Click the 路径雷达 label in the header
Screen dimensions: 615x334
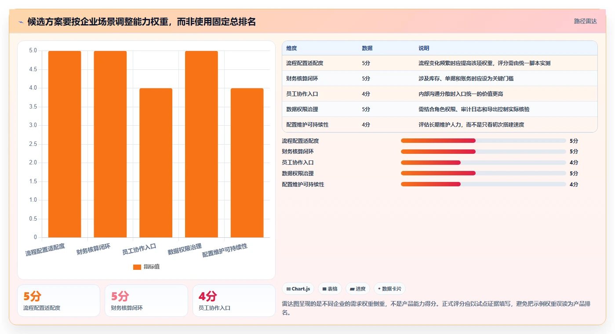coord(585,21)
